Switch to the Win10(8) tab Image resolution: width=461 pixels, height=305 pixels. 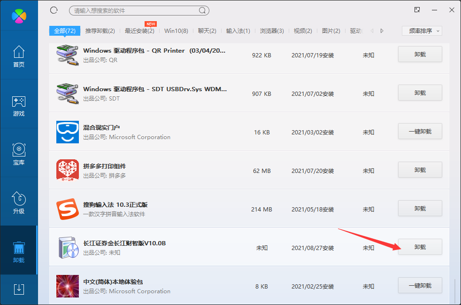pyautogui.click(x=176, y=31)
